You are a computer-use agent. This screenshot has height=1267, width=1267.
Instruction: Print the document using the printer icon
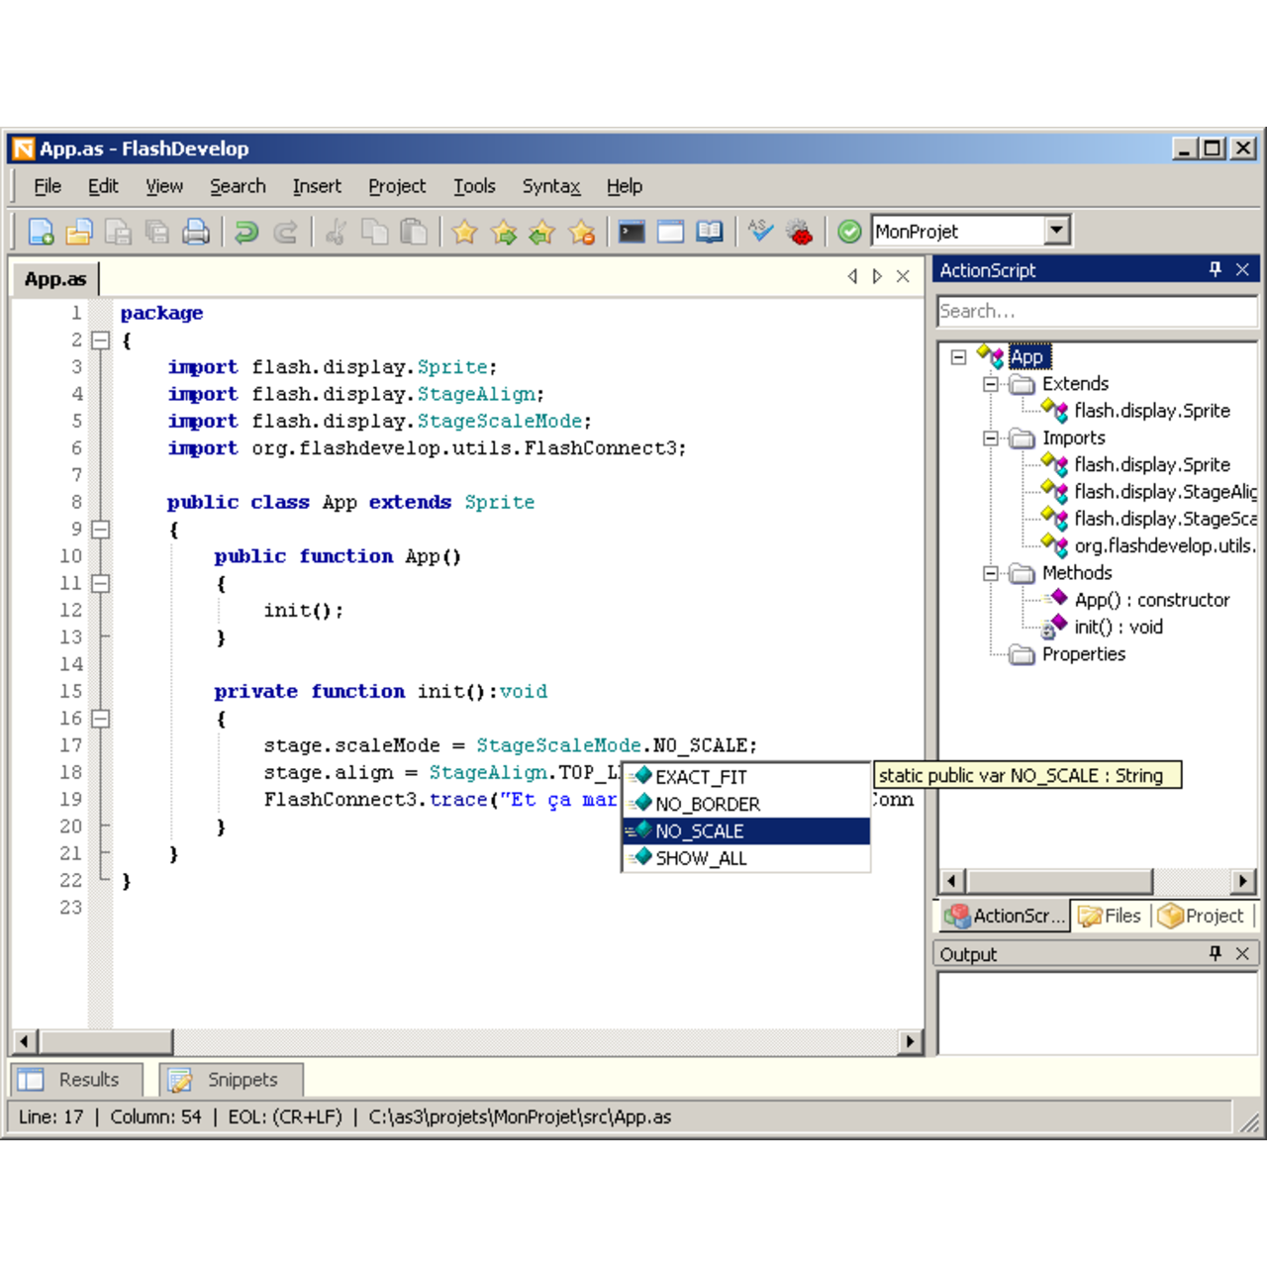(196, 231)
